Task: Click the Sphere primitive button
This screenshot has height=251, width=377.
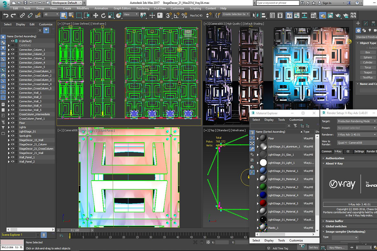Action: click(x=368, y=57)
